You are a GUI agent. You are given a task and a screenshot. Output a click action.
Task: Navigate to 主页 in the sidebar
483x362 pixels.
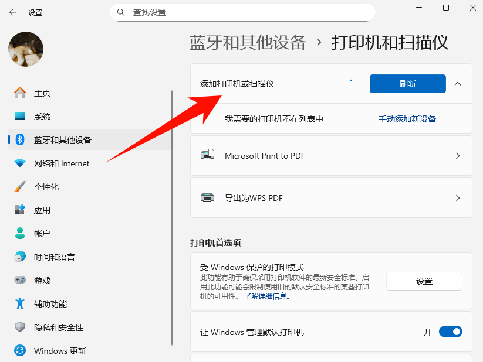click(x=19, y=93)
